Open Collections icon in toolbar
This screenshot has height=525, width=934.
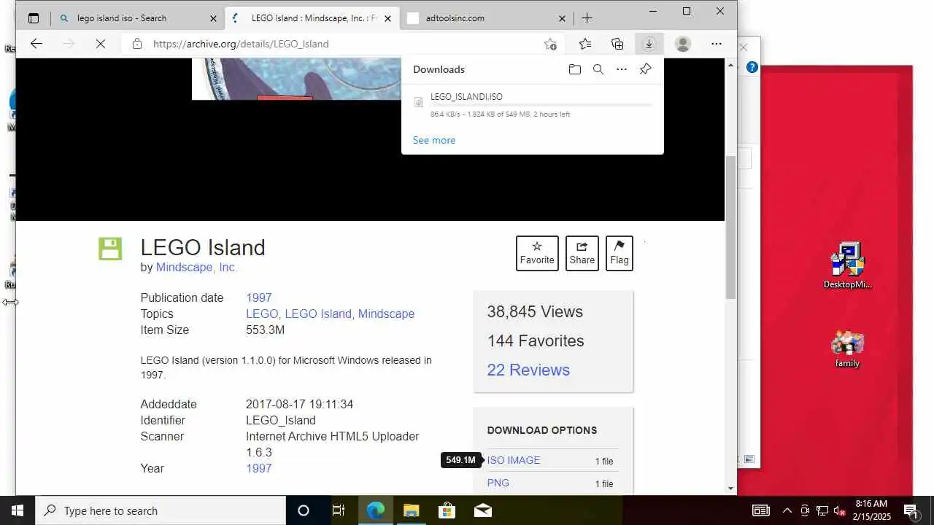click(617, 44)
